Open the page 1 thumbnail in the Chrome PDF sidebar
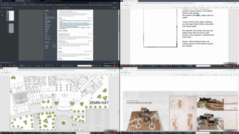The image size is (239, 134). 10,16
